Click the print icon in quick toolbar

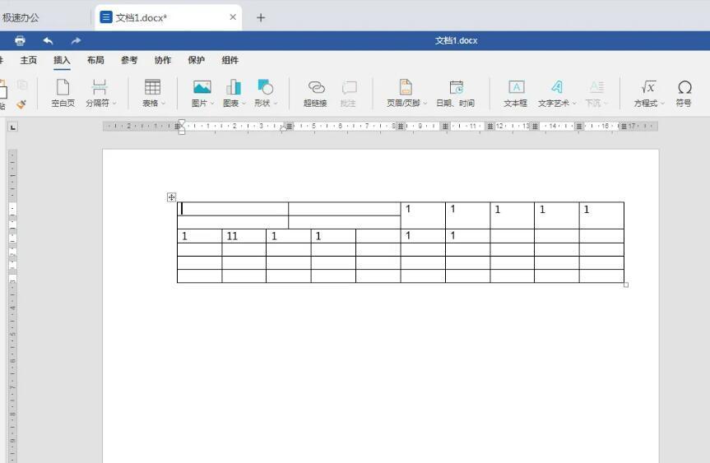point(20,41)
